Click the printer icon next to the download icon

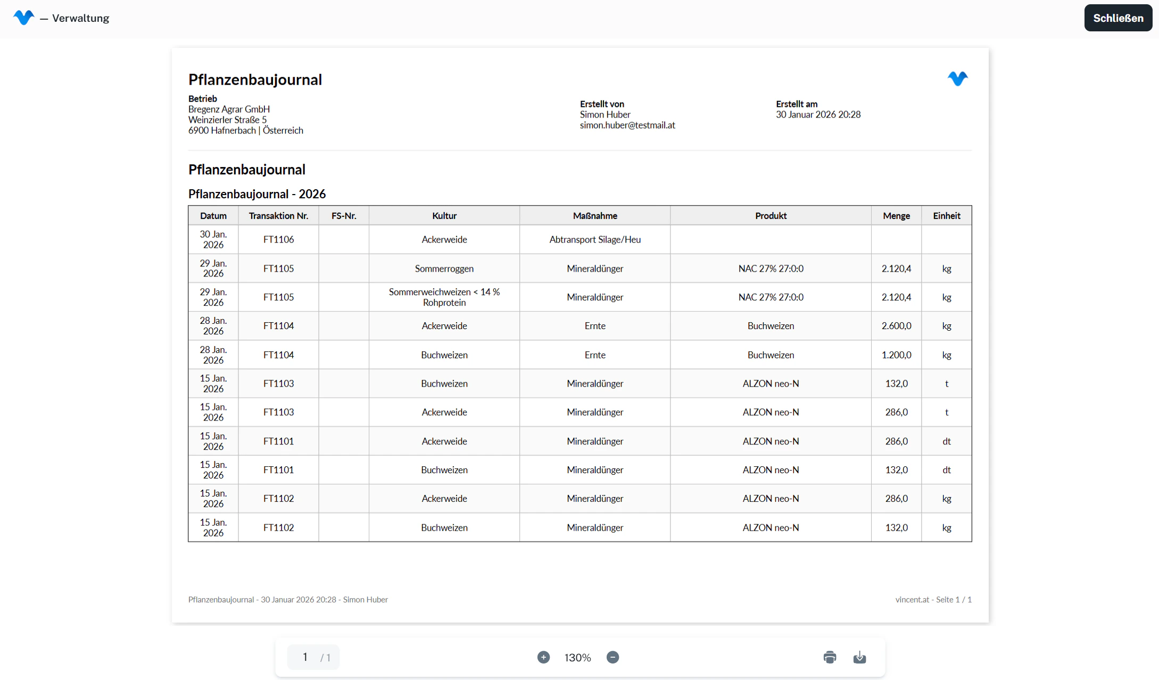pyautogui.click(x=829, y=657)
